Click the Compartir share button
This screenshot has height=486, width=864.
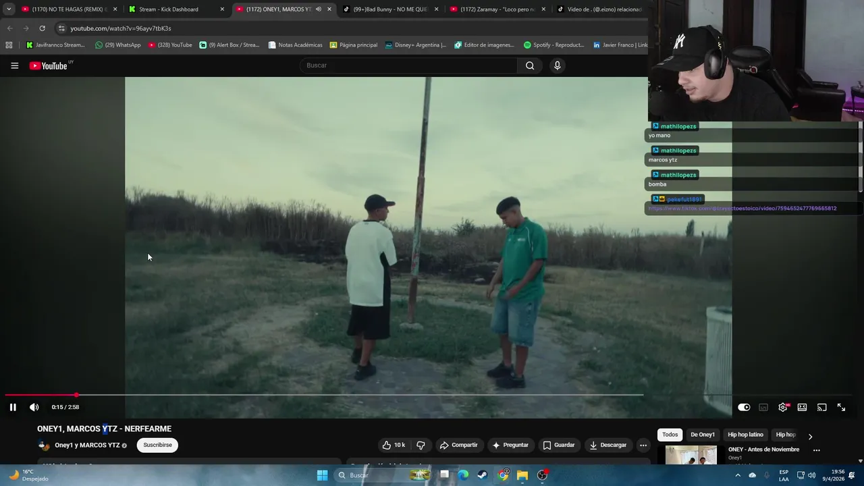pyautogui.click(x=458, y=445)
